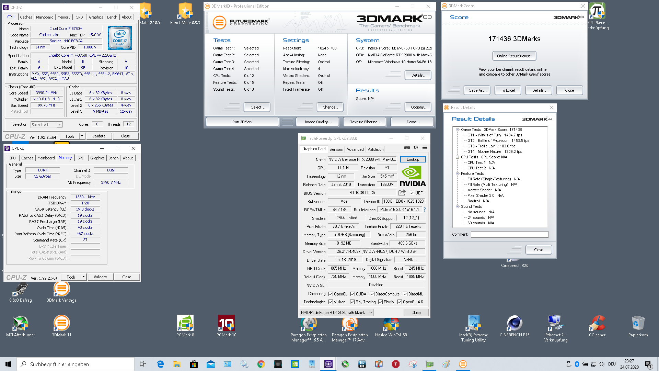The image size is (659, 371).
Task: Open O&O Defrag desktop shortcut
Action: click(21, 292)
